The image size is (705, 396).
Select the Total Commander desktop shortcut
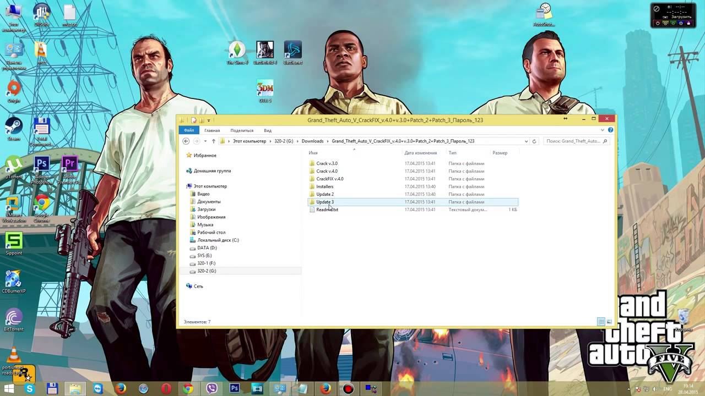click(x=41, y=132)
